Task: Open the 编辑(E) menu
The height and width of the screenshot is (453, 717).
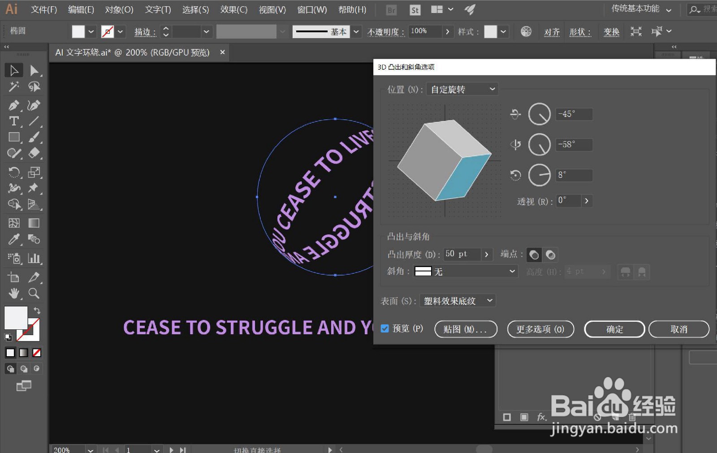Action: [81, 9]
